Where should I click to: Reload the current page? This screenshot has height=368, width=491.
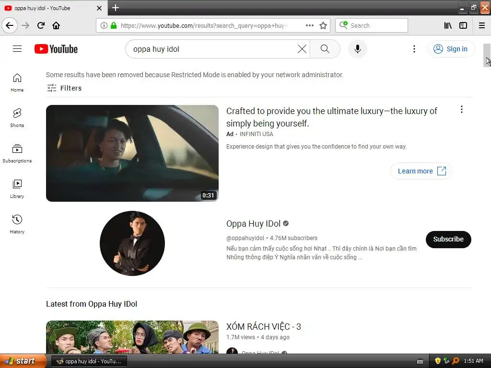[x=41, y=25]
